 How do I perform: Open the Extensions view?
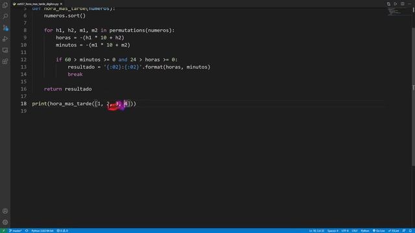click(5, 61)
